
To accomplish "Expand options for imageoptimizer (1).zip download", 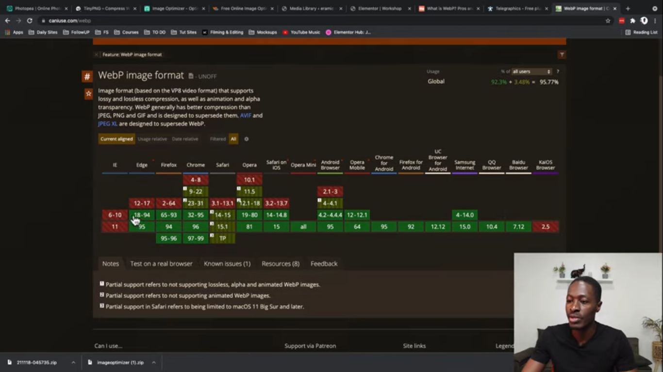I will click(153, 362).
